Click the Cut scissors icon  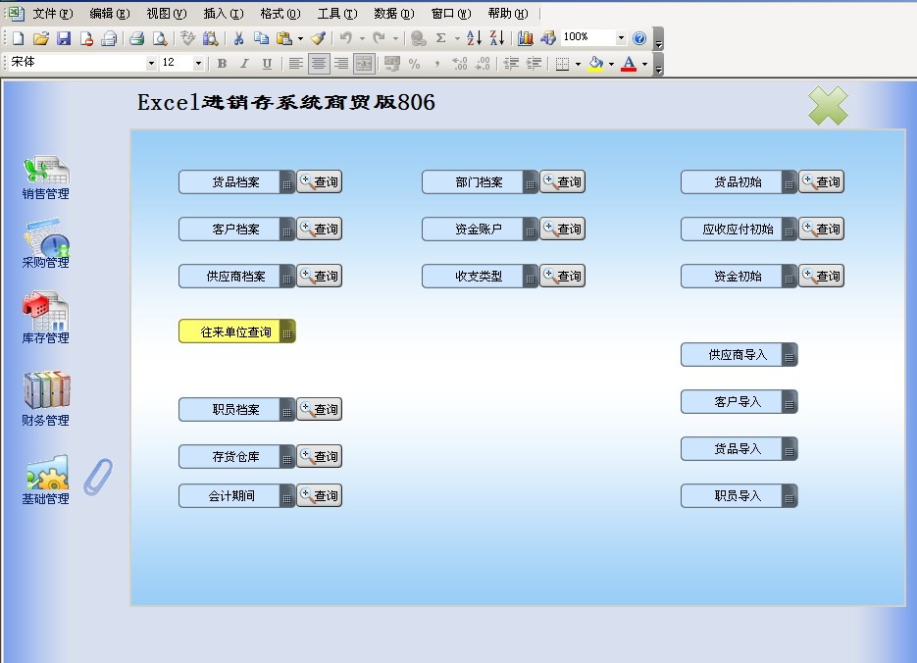point(238,38)
